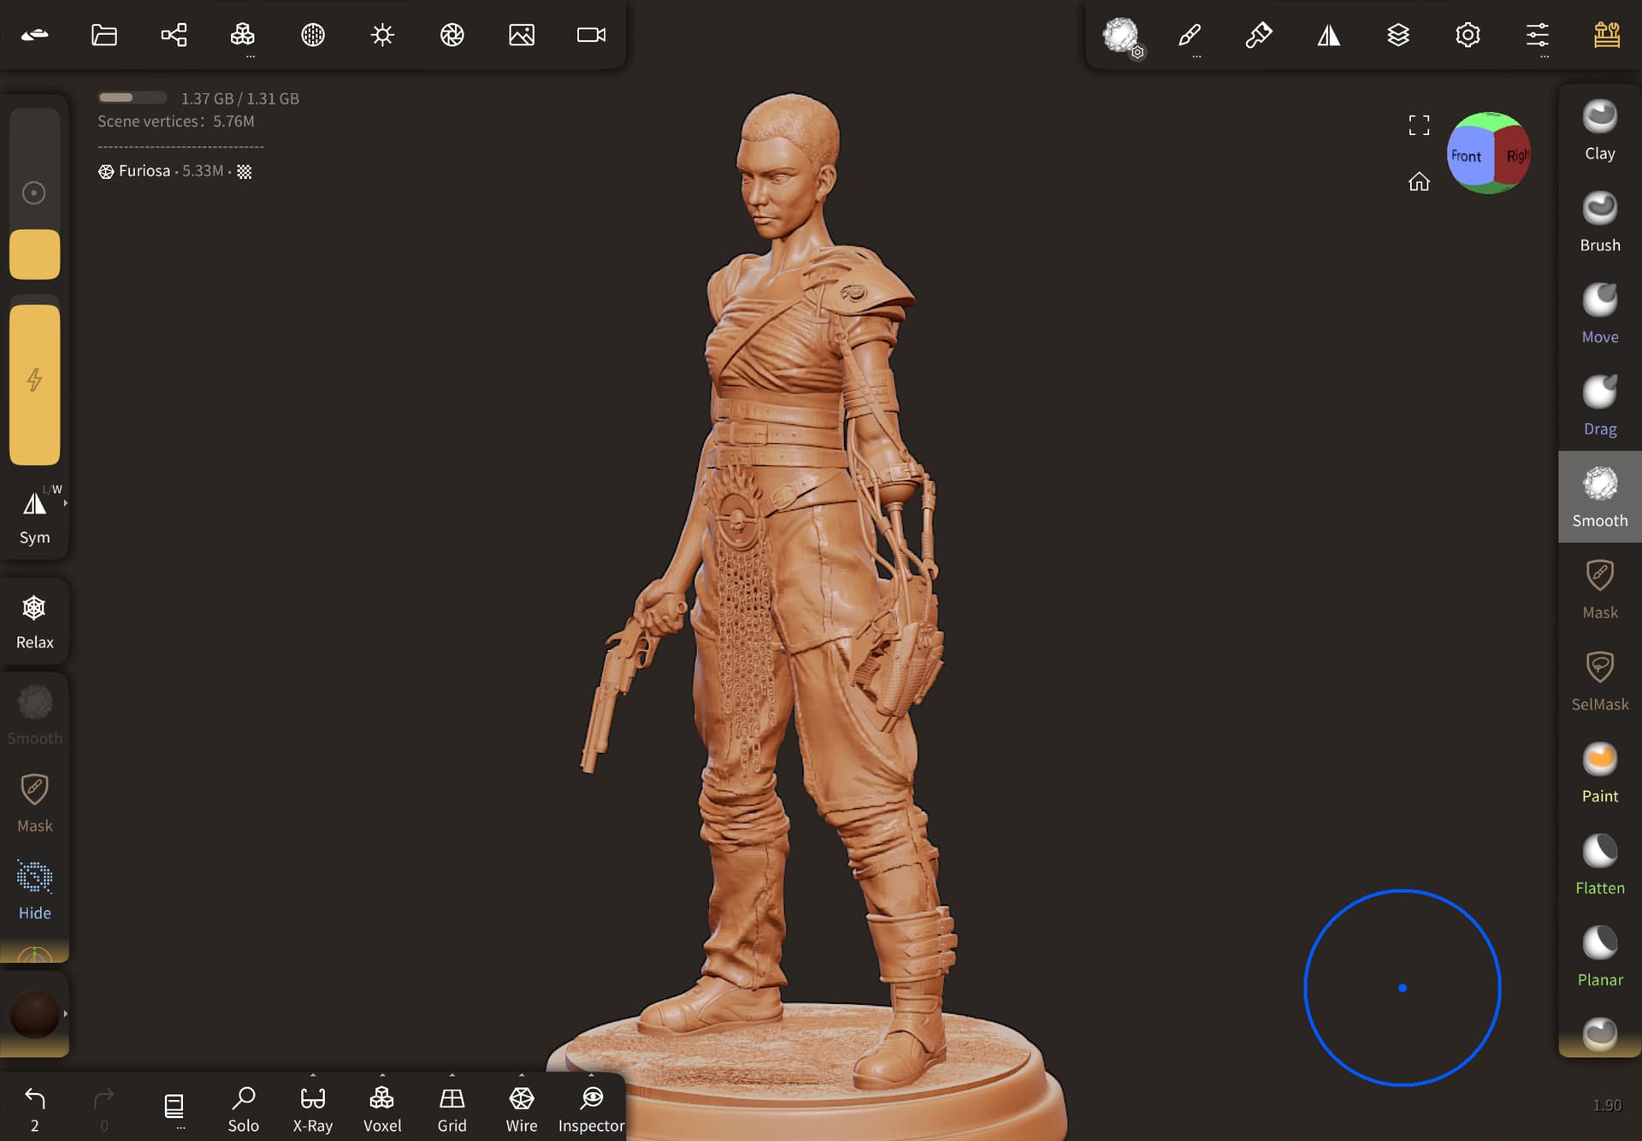Click Front face of the view cube
This screenshot has height=1141, width=1642.
pyautogui.click(x=1468, y=156)
